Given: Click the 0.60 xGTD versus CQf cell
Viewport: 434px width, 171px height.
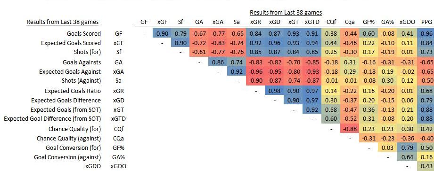Looking at the screenshot, I should 331,119.
